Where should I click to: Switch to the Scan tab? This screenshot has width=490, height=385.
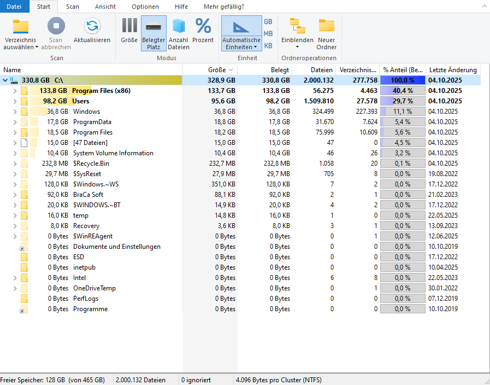(x=73, y=7)
